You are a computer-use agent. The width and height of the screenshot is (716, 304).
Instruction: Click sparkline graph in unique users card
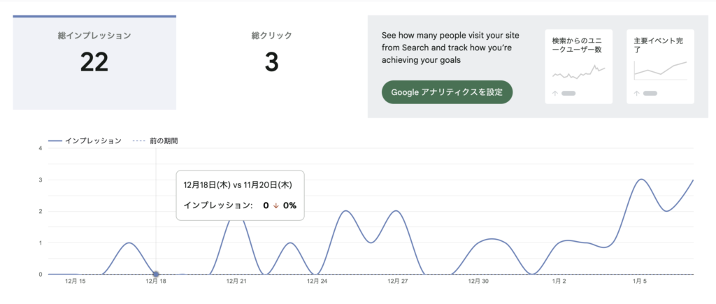point(578,72)
